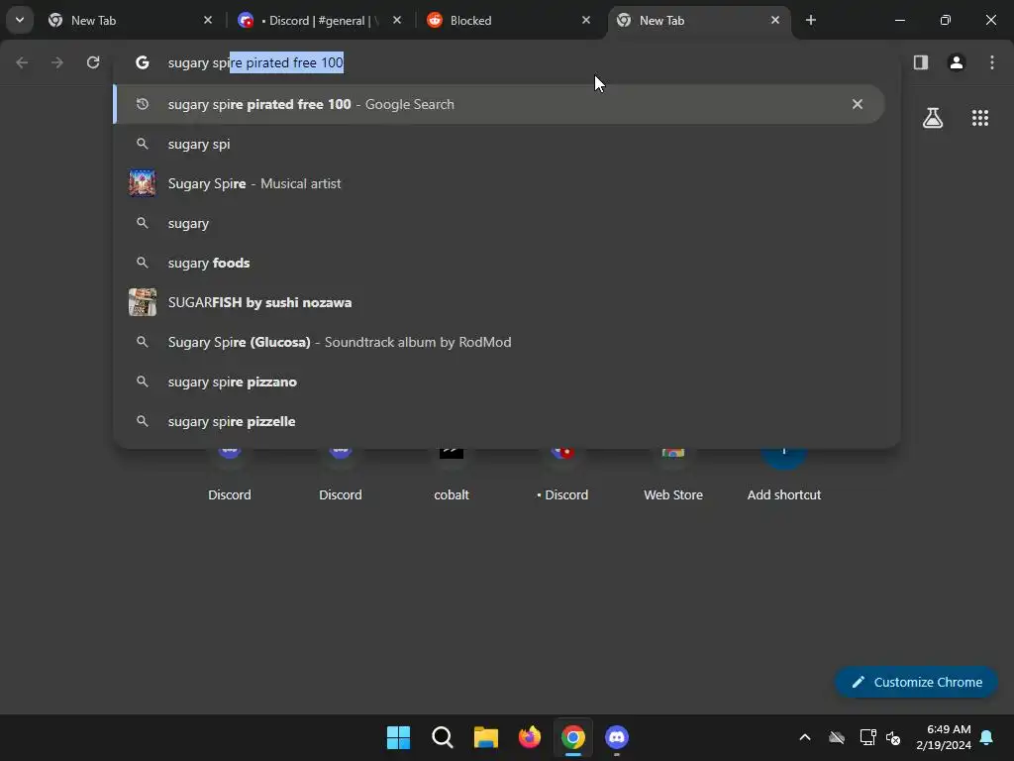The image size is (1014, 761).
Task: Open the clock showing 6:49 AM
Action: (944, 737)
